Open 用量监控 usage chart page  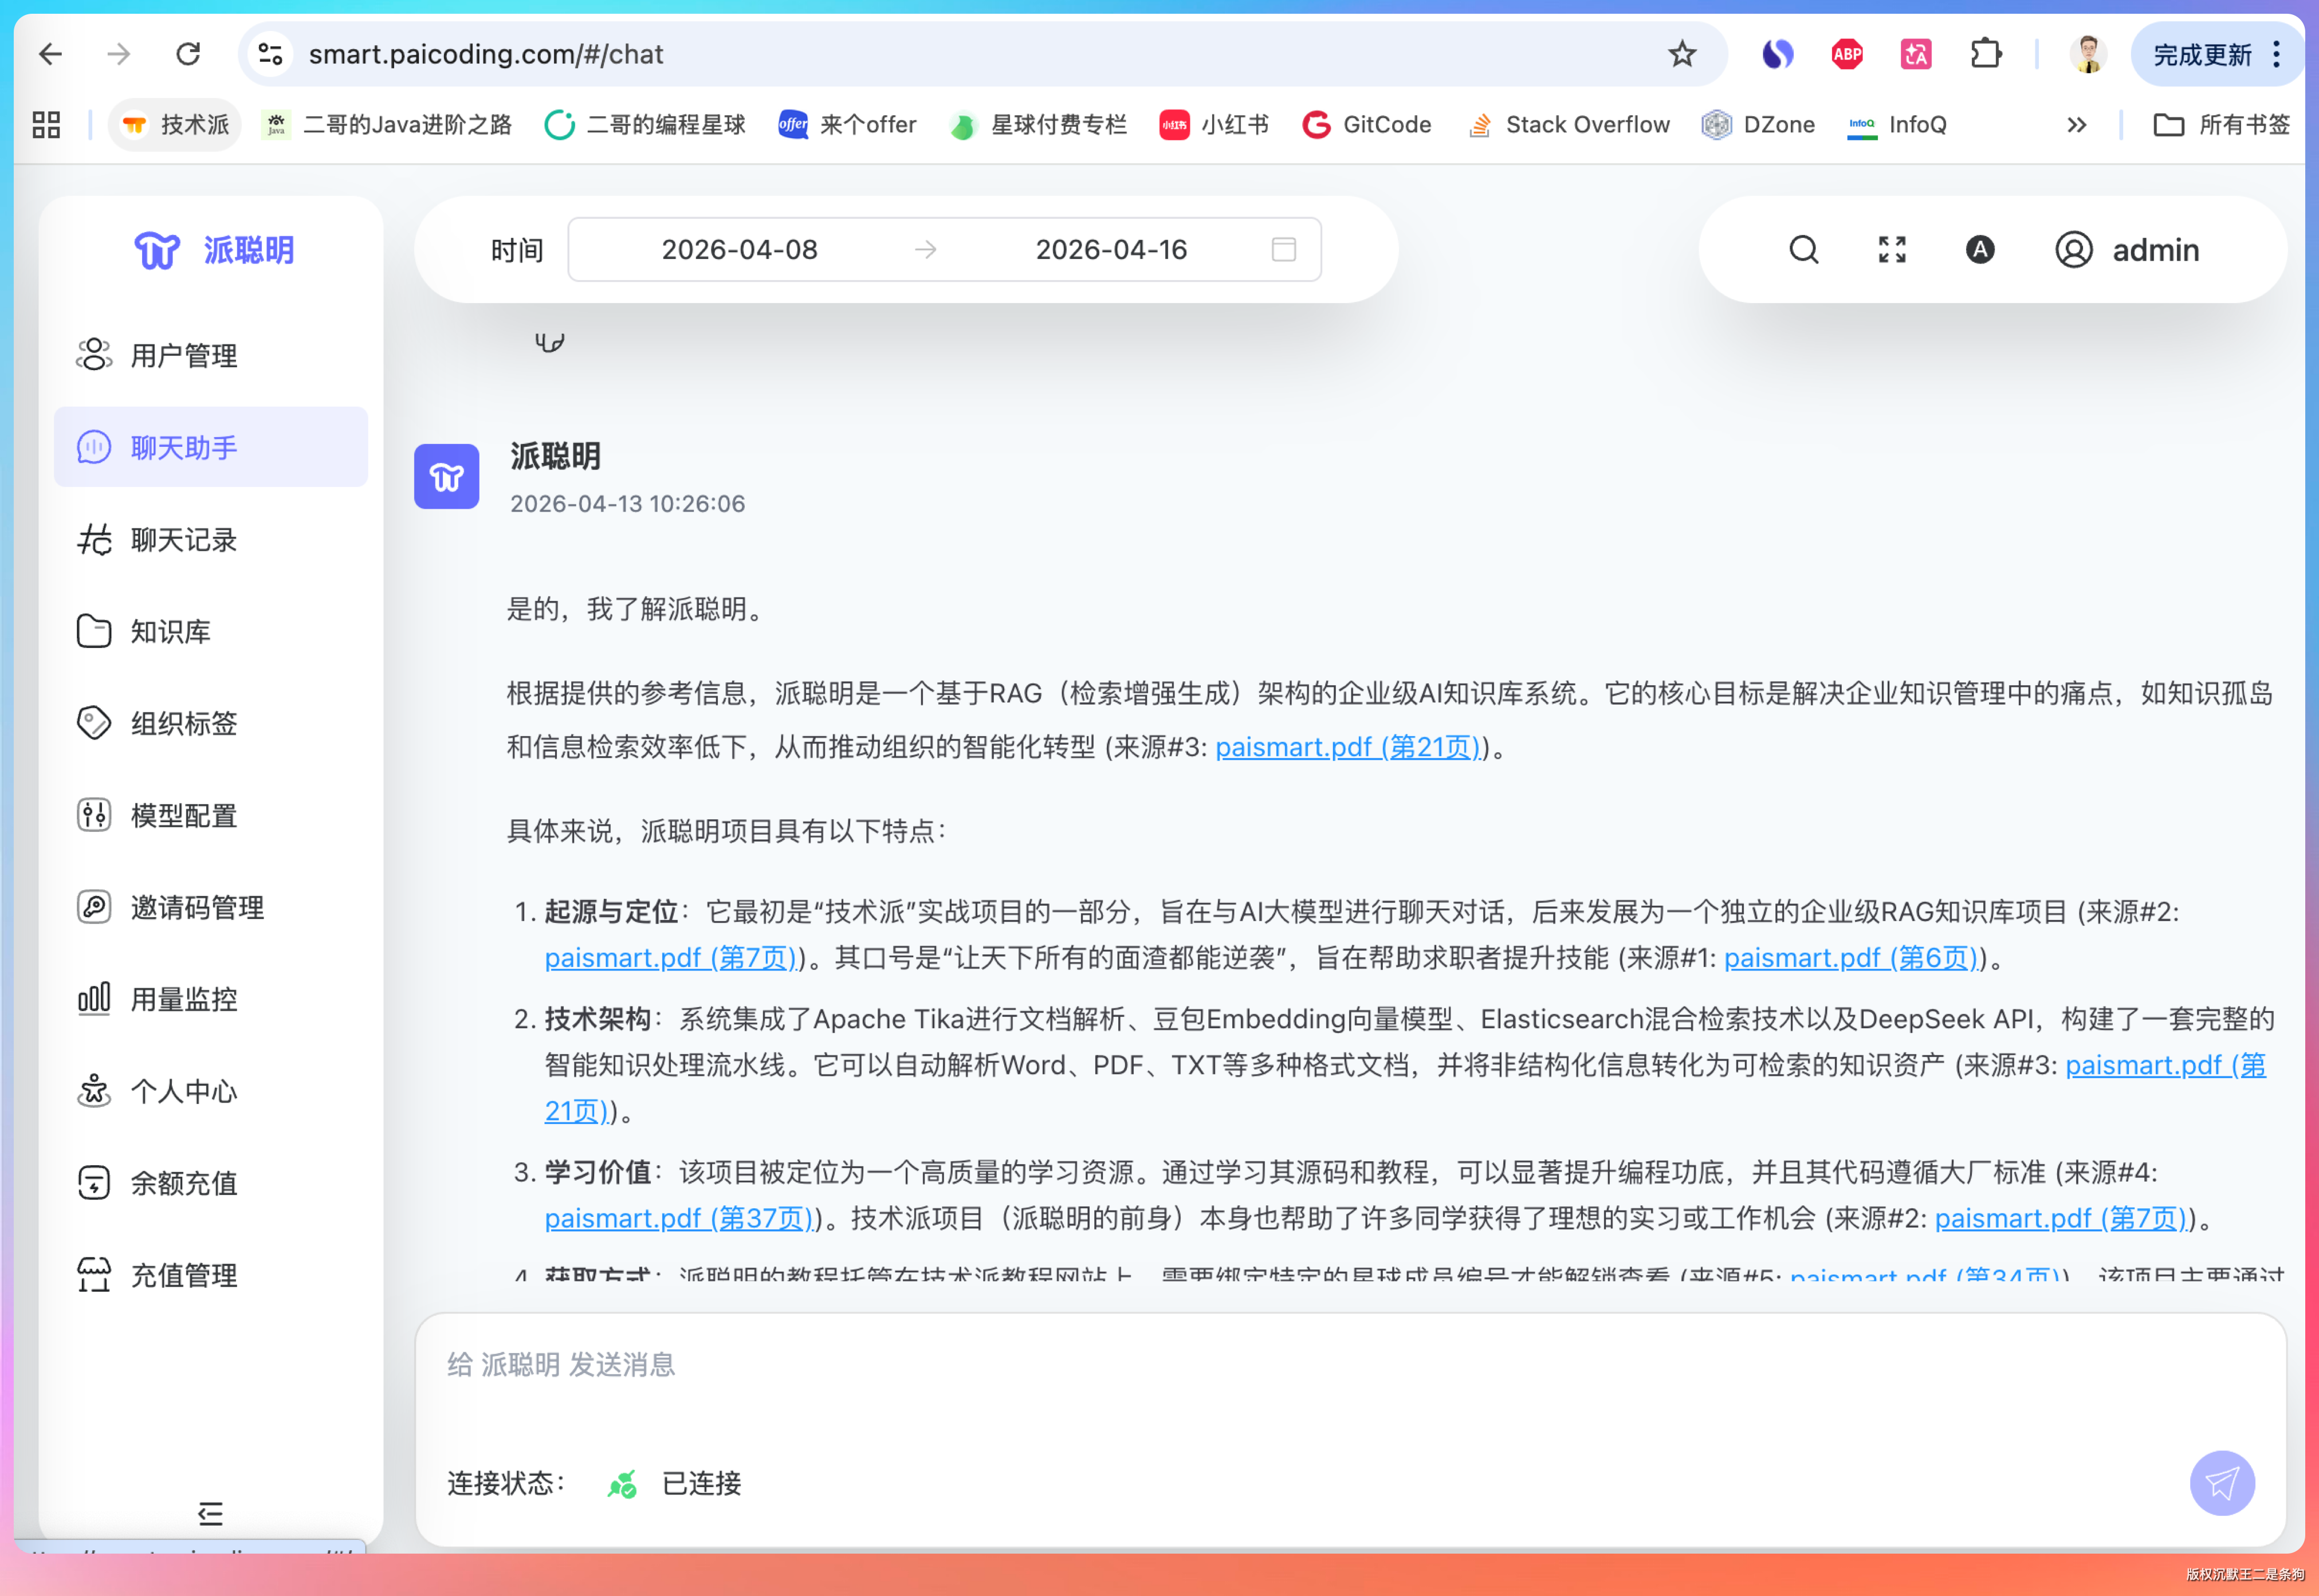[184, 999]
